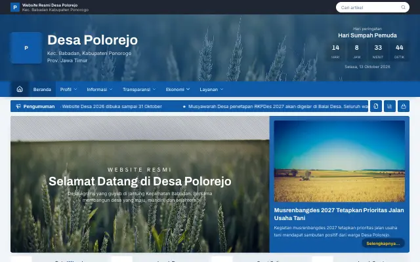
Task: Expand the Layanan dropdown menu
Action: coord(211,89)
